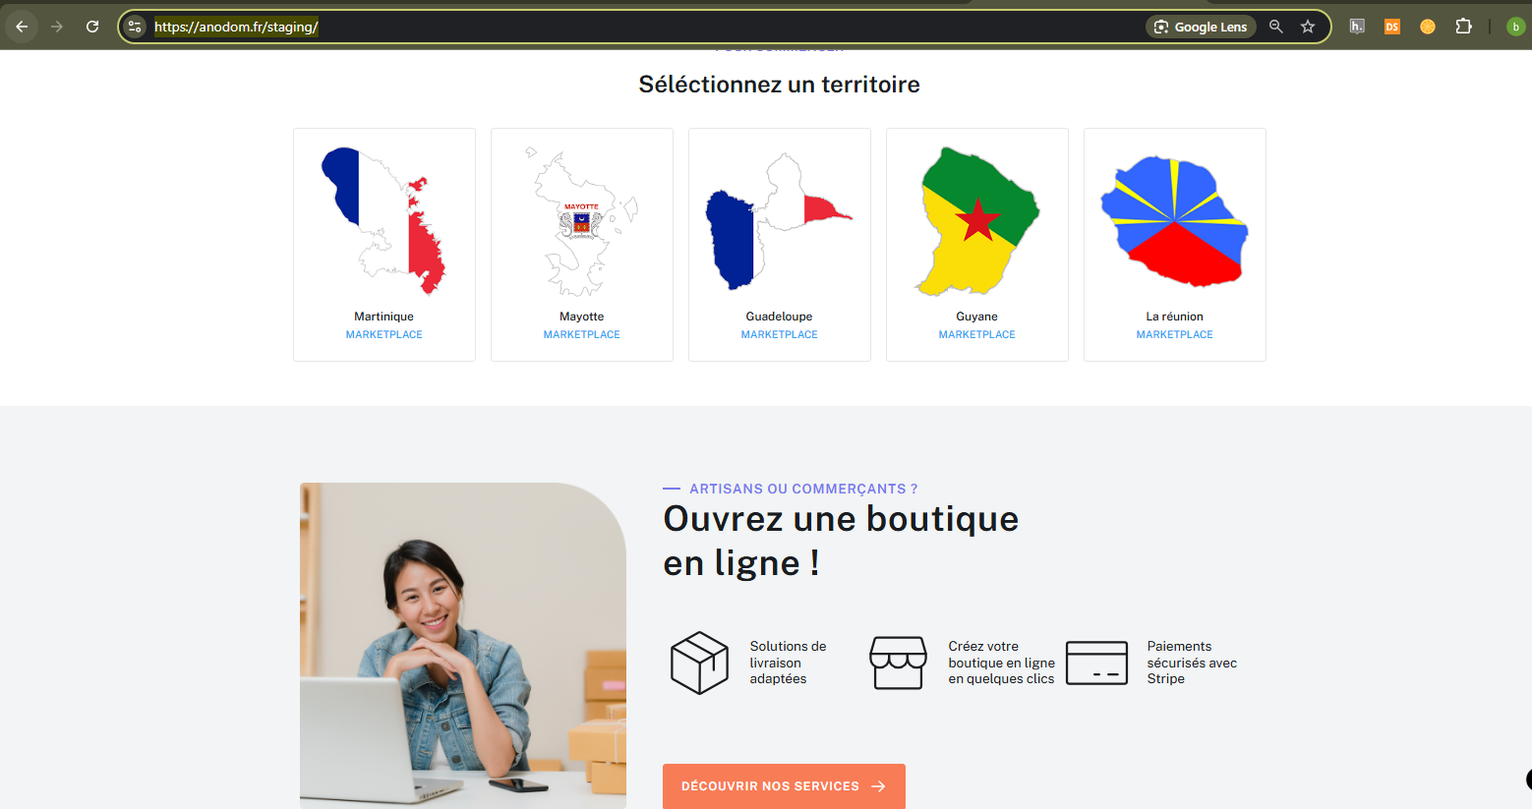Screen dimensions: 1532x809
Task: Open the green profile avatar
Action: point(1515,27)
